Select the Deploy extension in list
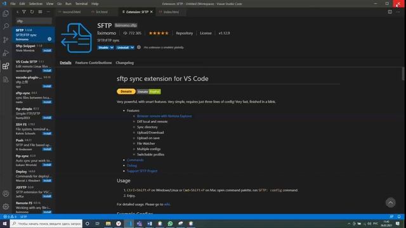Screen dimensions: 406x228 tap(34, 176)
